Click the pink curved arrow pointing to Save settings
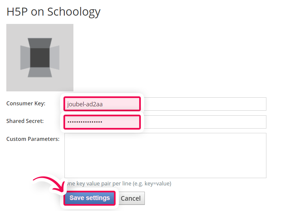Viewport: 284px width, 211px height. (50, 184)
